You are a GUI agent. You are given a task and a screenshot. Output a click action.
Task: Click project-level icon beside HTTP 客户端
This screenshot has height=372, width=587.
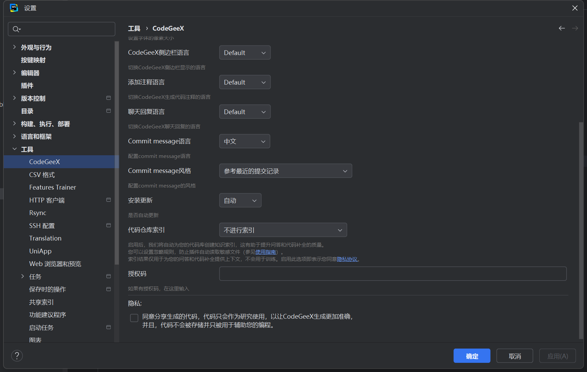click(x=109, y=200)
